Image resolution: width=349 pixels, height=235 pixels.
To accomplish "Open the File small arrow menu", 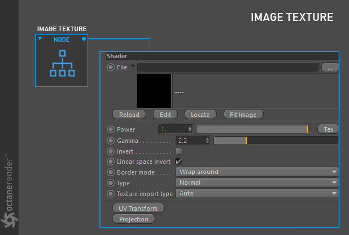I will [x=133, y=66].
